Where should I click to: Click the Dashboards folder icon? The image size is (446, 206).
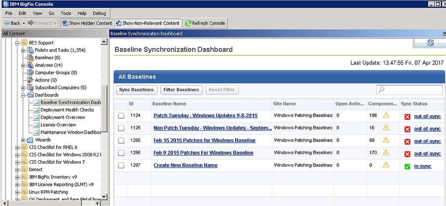point(30,95)
